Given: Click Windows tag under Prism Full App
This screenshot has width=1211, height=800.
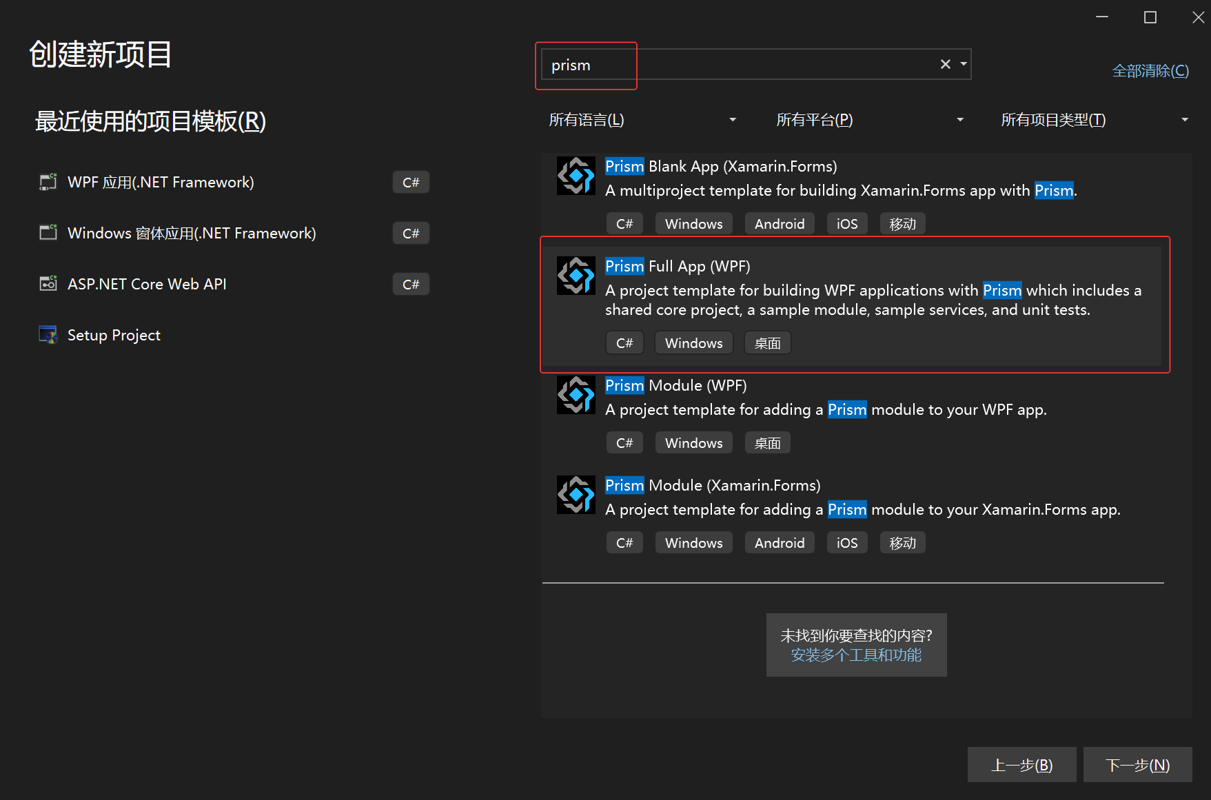Looking at the screenshot, I should point(693,343).
